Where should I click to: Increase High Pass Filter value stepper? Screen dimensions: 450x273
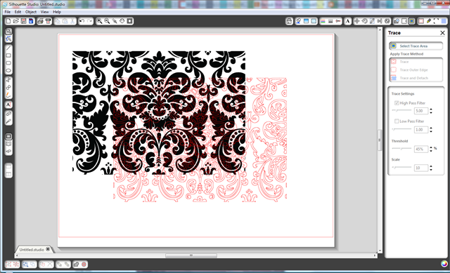point(431,109)
